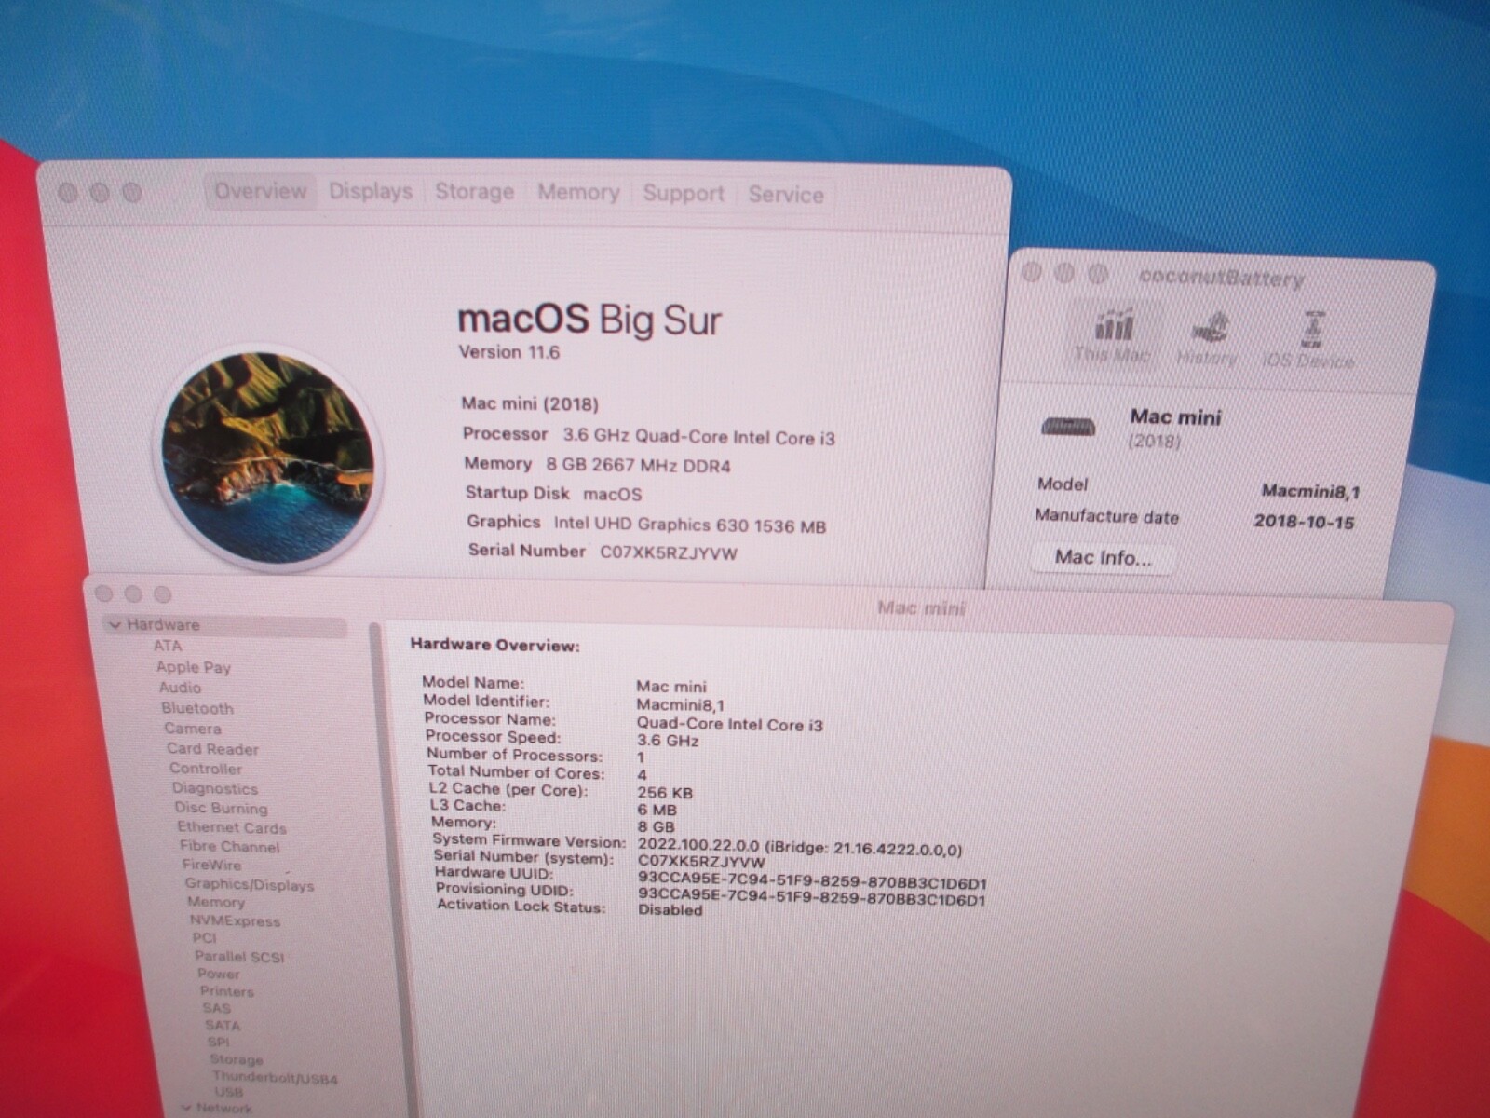Viewport: 1490px width, 1118px height.
Task: Switch to the Storage tab
Action: [x=474, y=192]
